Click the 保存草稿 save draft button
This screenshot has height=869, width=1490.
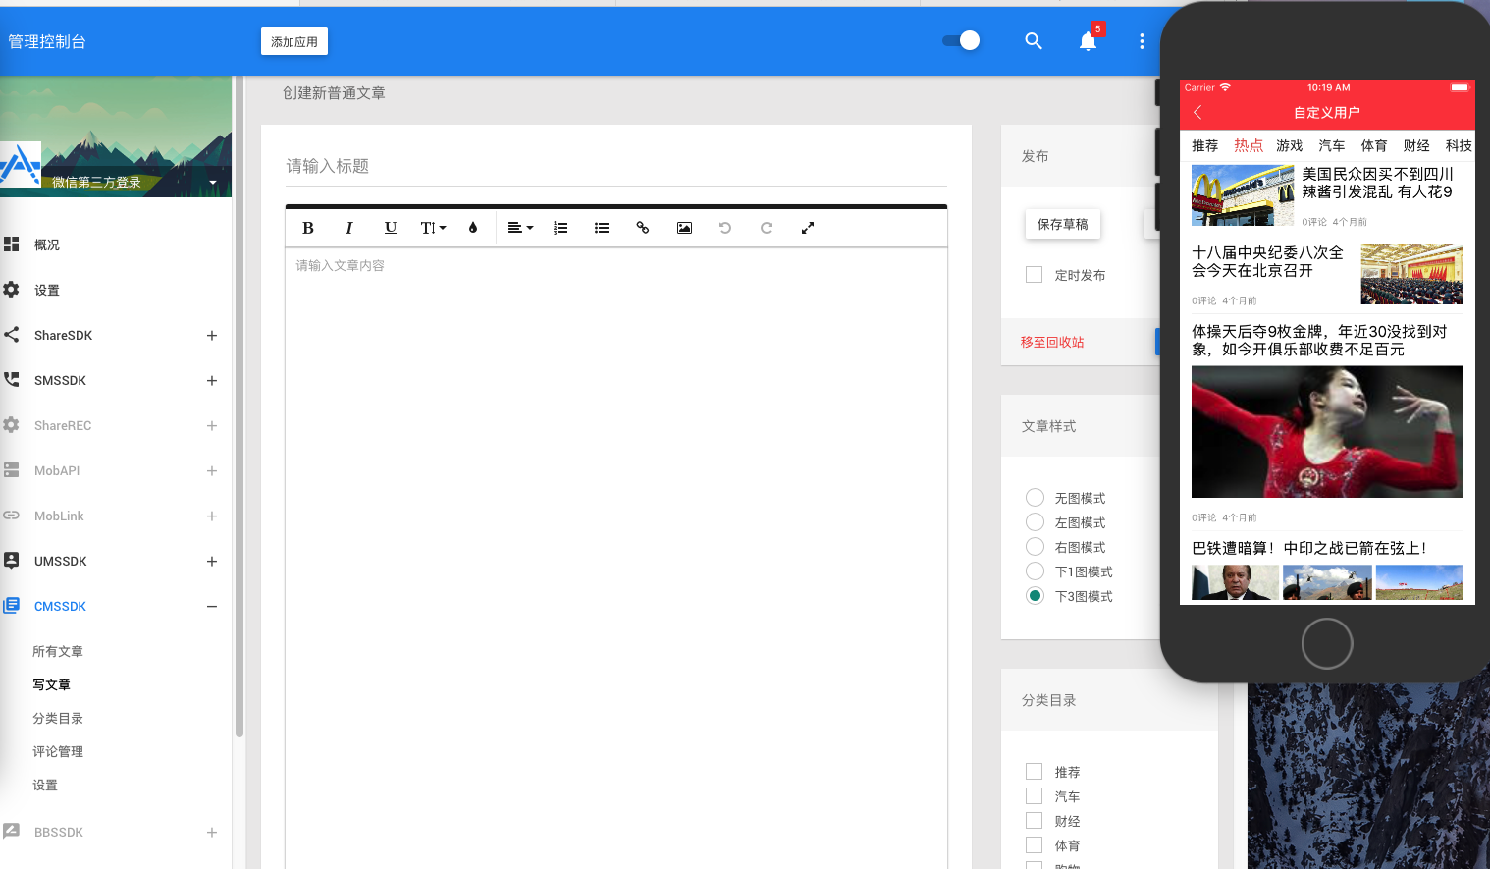(x=1062, y=224)
